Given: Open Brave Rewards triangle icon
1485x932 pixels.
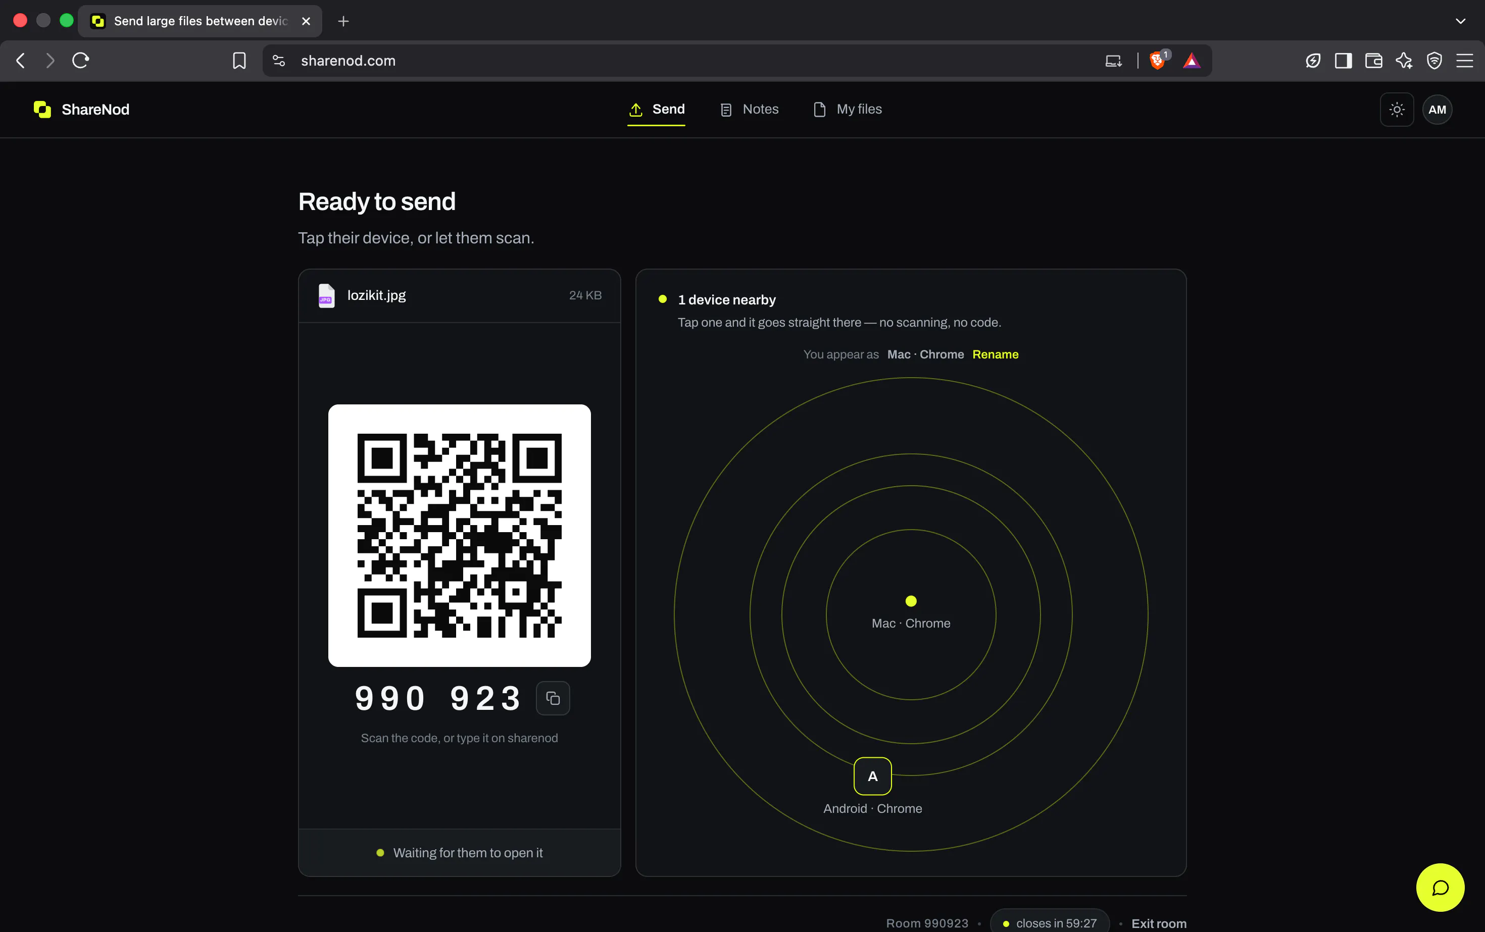Looking at the screenshot, I should coord(1192,61).
